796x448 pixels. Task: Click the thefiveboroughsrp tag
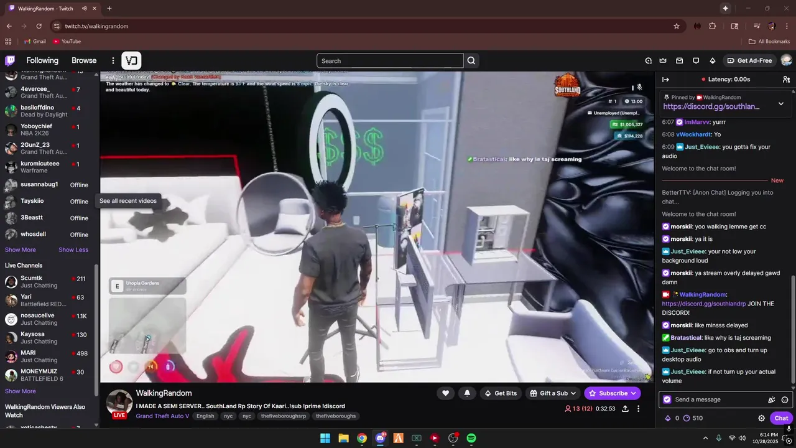(x=284, y=416)
